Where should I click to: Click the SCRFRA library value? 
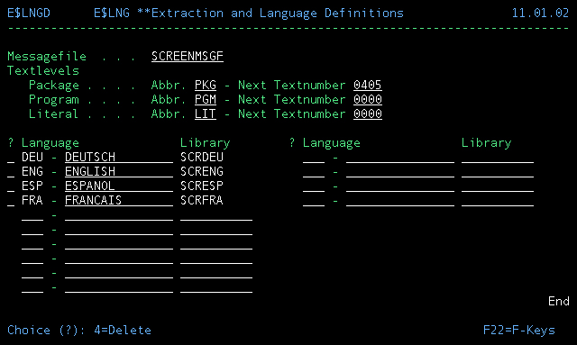[x=202, y=200]
